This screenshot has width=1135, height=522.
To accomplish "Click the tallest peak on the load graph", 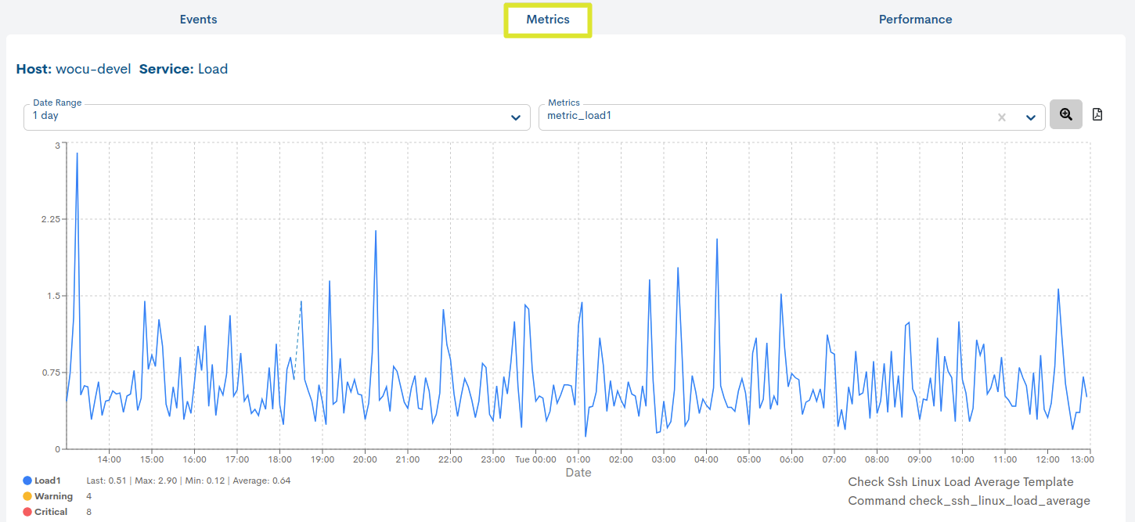I will 76,153.
